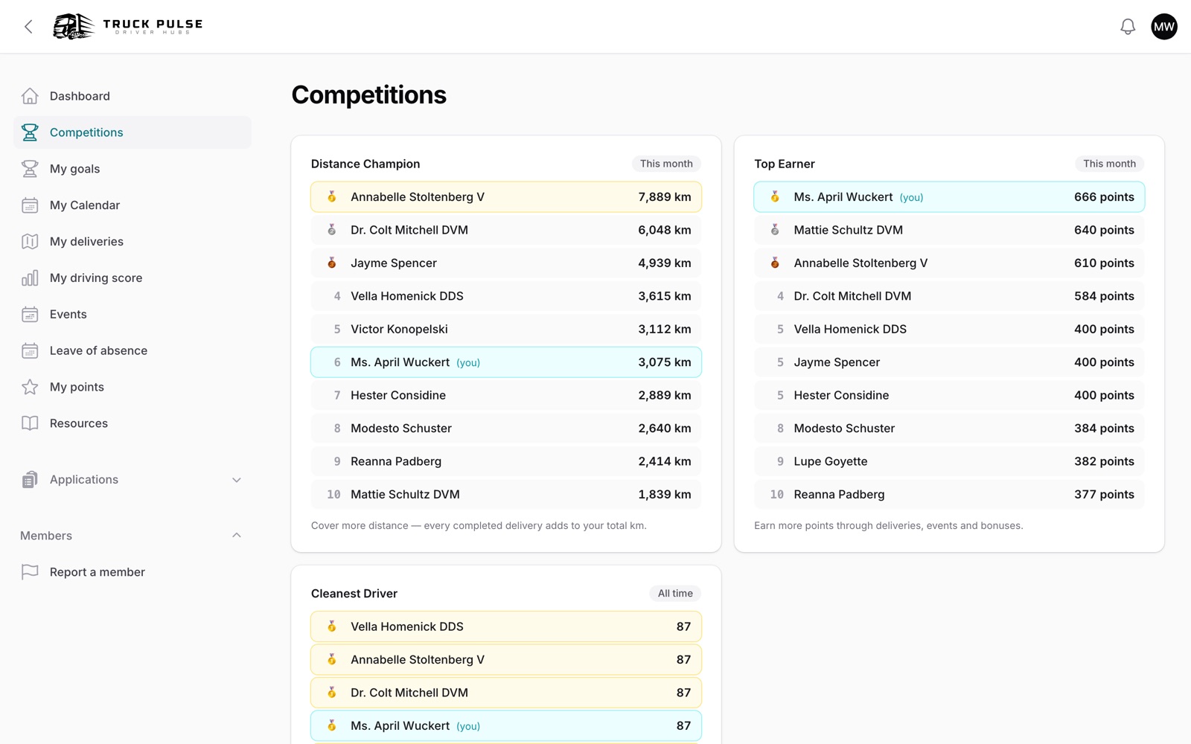Viewport: 1191px width, 744px height.
Task: Open Resources page
Action: (132, 423)
